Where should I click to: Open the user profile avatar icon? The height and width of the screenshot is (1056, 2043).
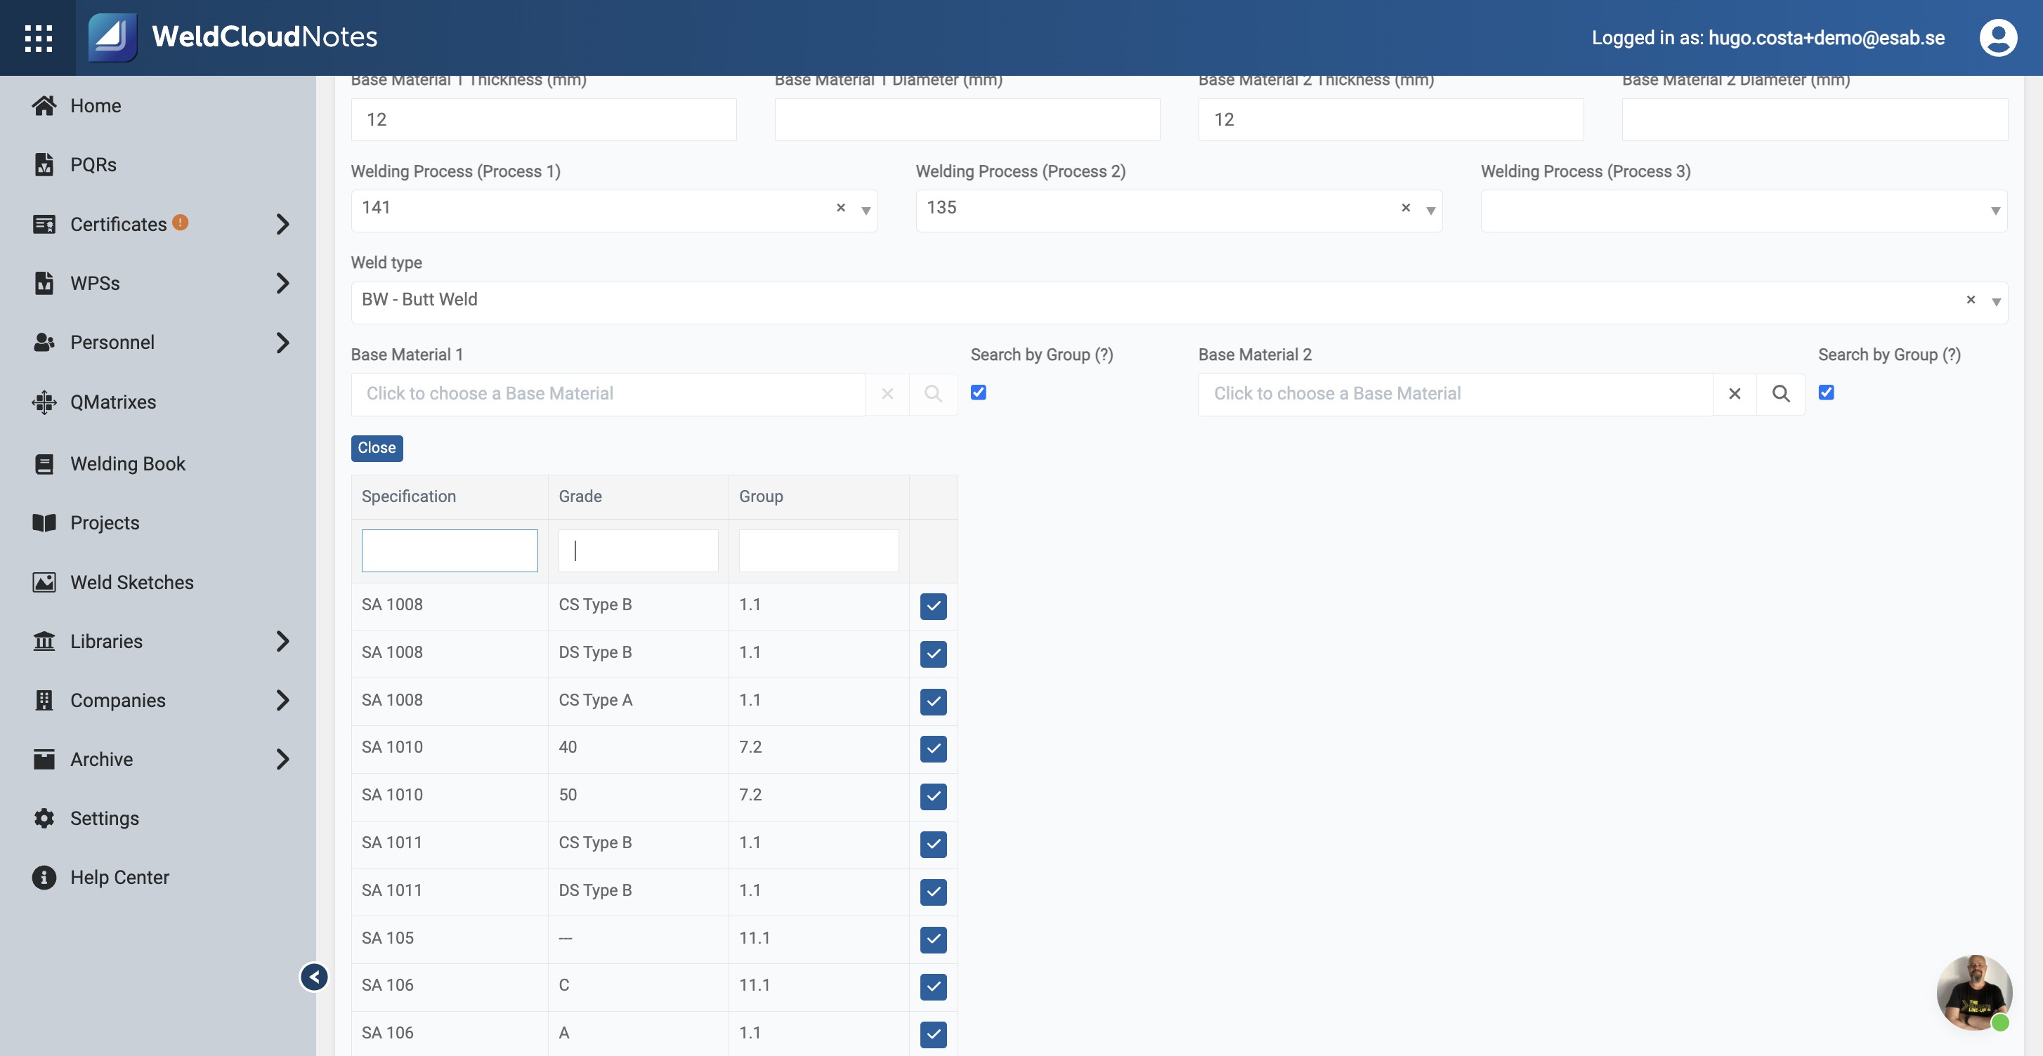point(1998,37)
